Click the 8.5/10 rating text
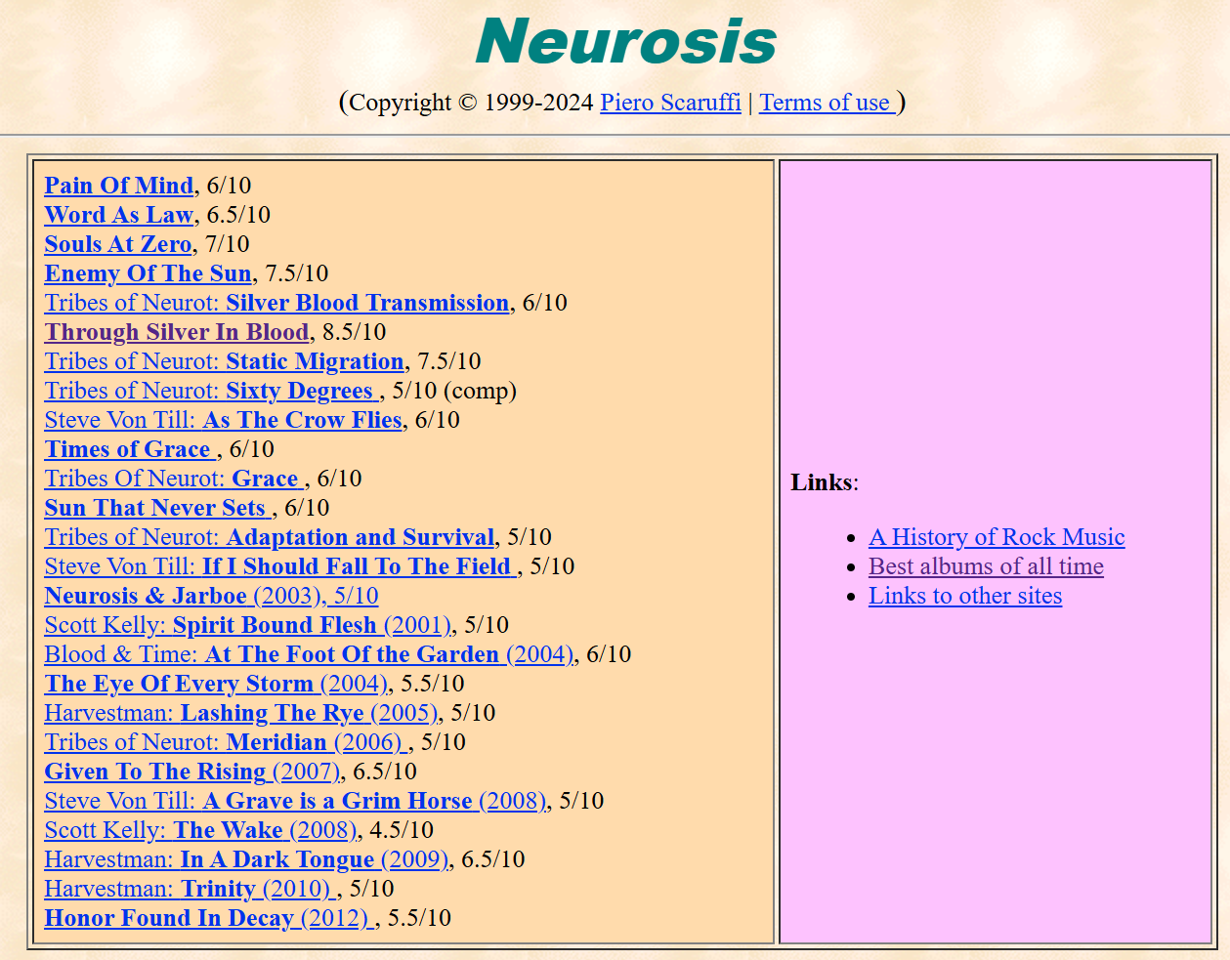1230x960 pixels. [354, 332]
